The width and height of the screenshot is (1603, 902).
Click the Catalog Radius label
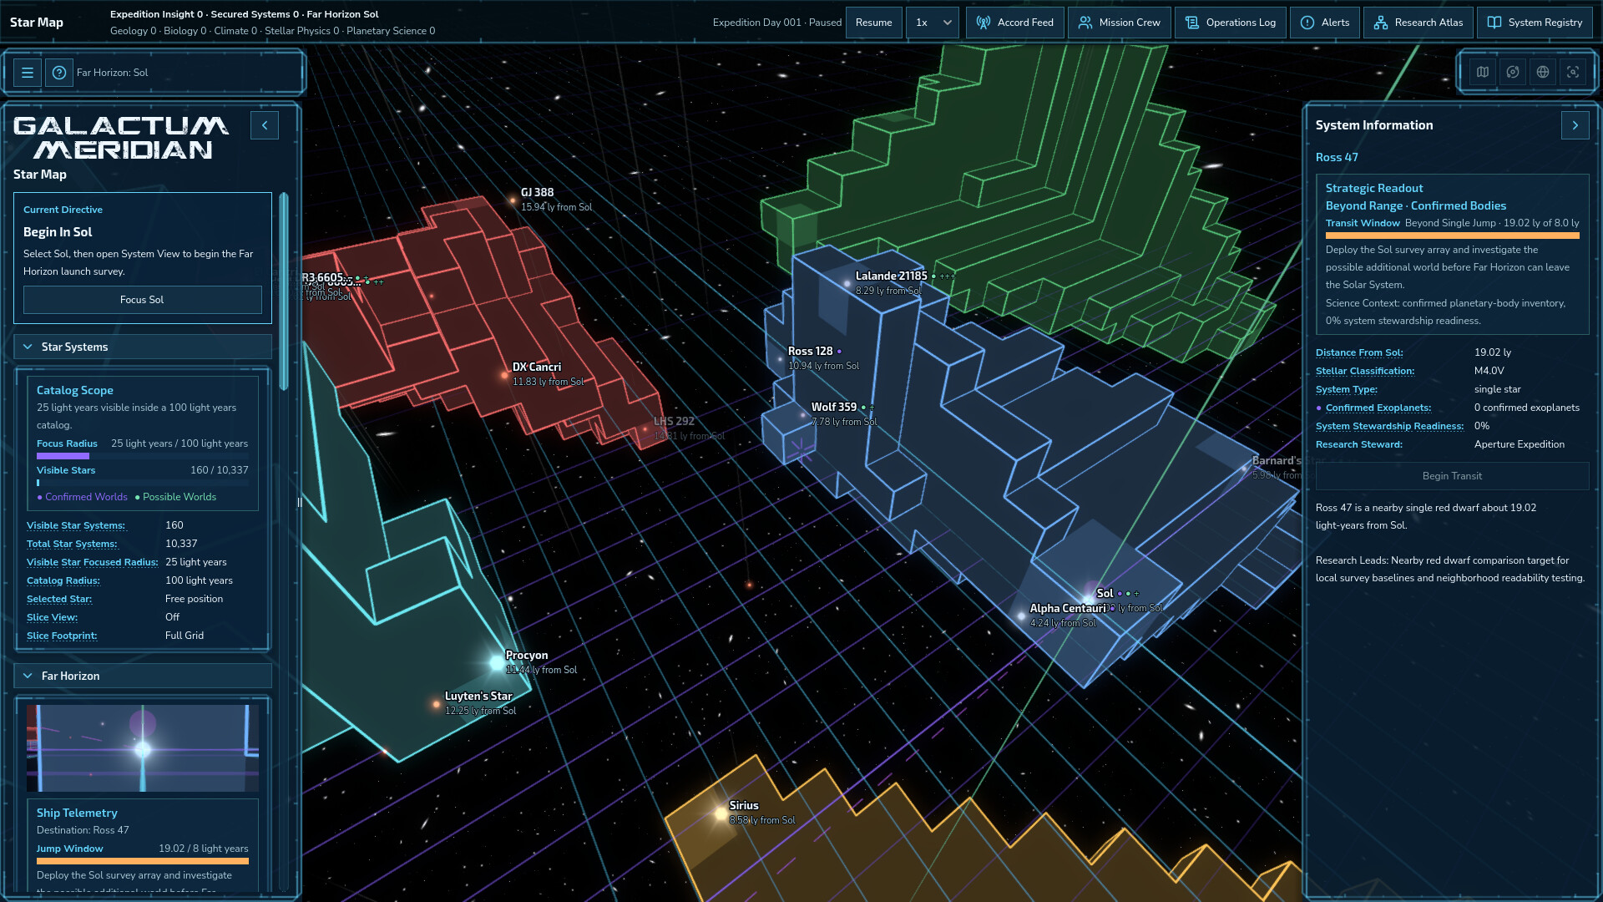pyautogui.click(x=63, y=580)
